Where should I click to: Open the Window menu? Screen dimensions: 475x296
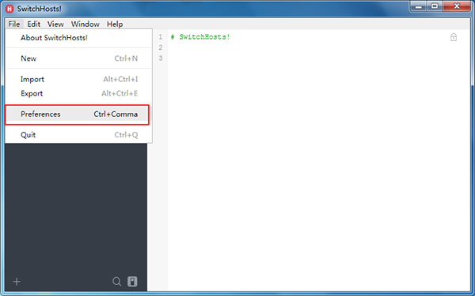tap(85, 24)
